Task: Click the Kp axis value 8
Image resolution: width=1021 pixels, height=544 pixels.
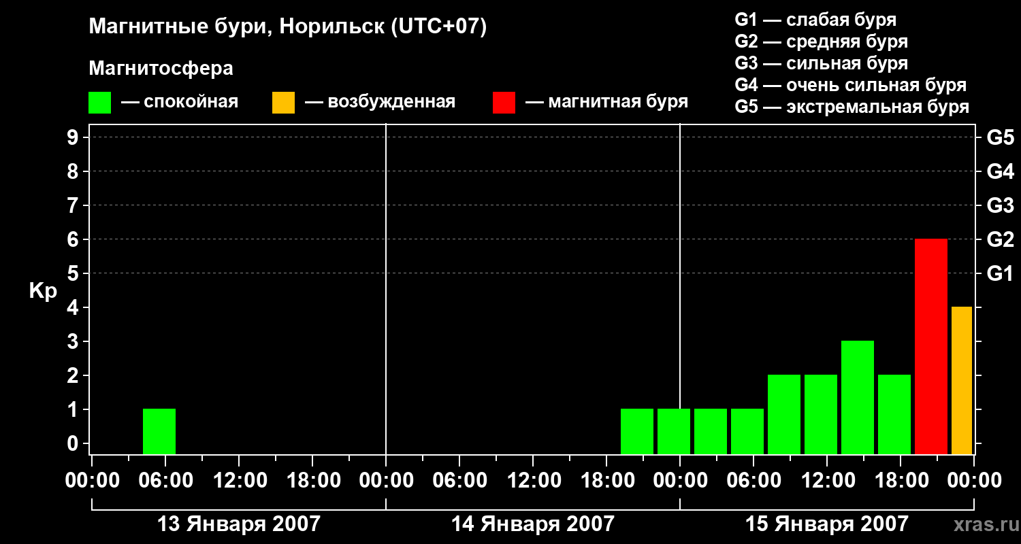Action: (x=74, y=171)
